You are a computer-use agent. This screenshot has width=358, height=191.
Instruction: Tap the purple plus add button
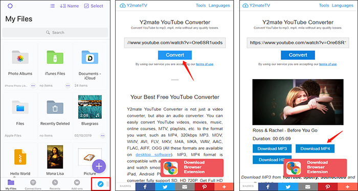point(99,166)
